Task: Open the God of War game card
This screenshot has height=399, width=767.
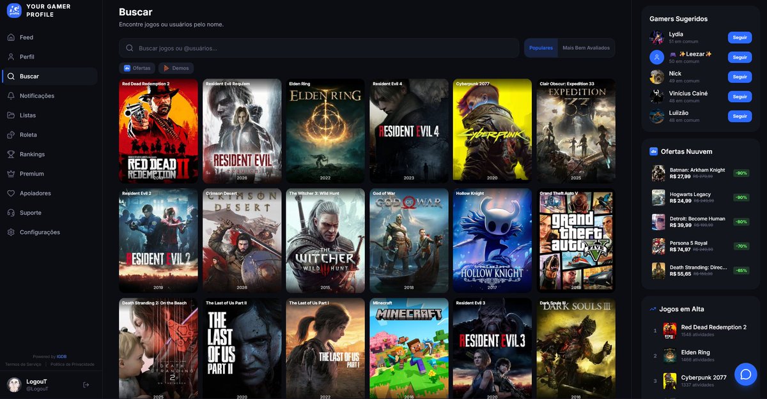Action: [409, 241]
